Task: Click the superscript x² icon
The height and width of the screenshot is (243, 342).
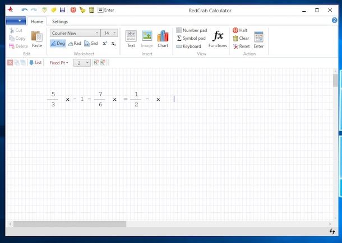Action: (x=105, y=43)
